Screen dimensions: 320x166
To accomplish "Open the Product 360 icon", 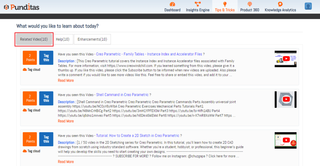I will click(x=250, y=4).
